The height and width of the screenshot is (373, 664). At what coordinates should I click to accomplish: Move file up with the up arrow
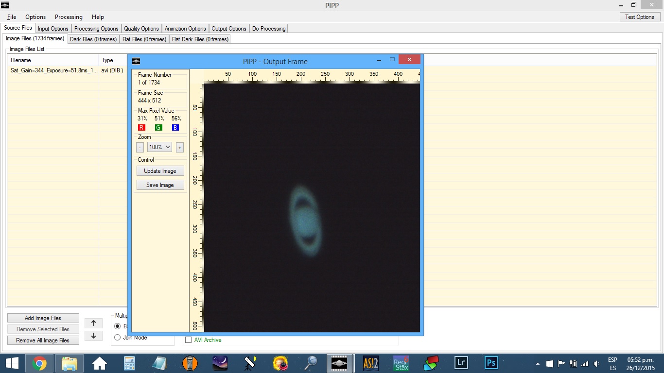click(93, 323)
